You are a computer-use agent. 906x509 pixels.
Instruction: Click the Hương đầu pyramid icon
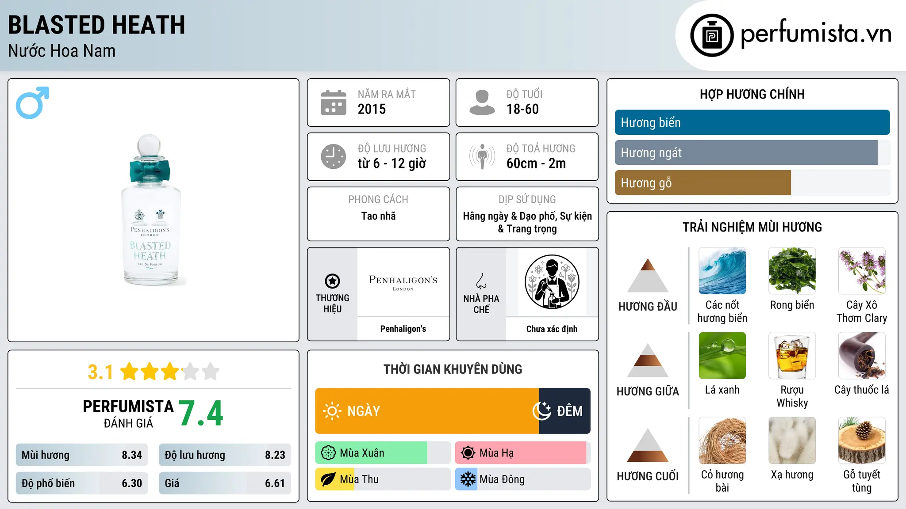[648, 275]
